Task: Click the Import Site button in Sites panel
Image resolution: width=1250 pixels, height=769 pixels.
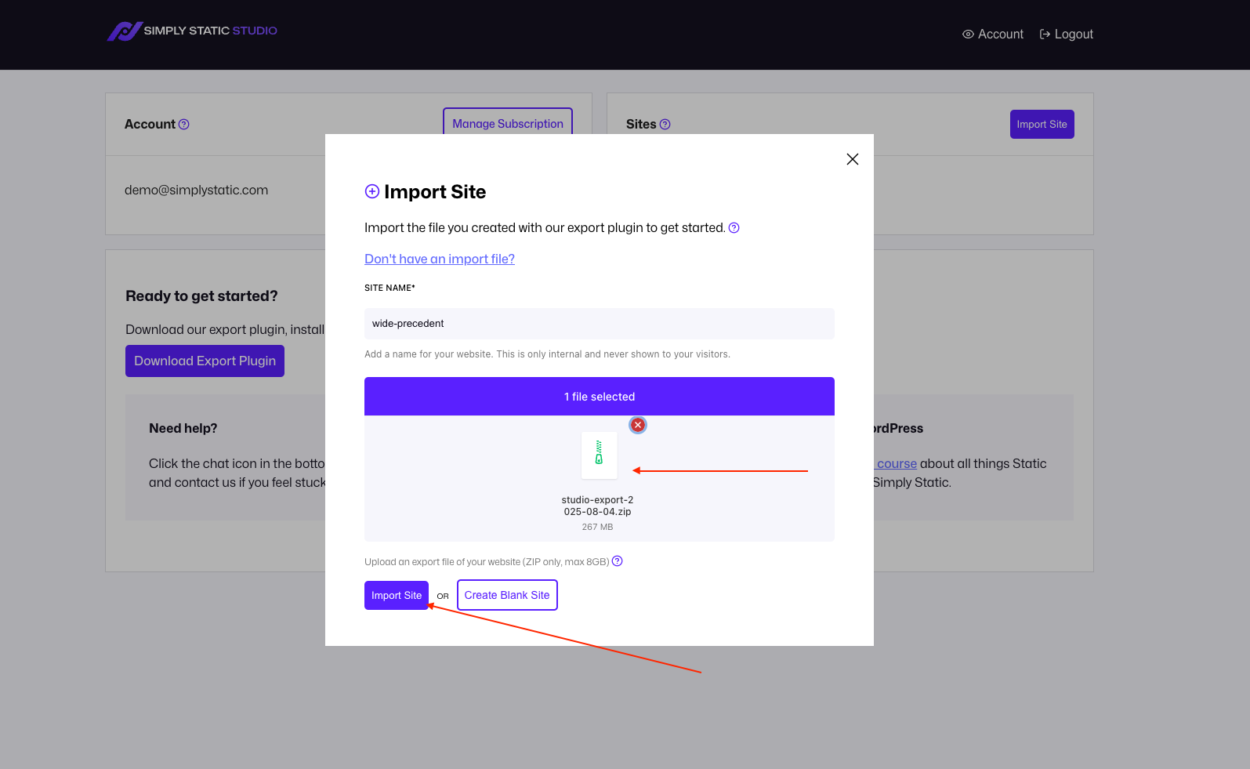Action: pyautogui.click(x=1042, y=125)
